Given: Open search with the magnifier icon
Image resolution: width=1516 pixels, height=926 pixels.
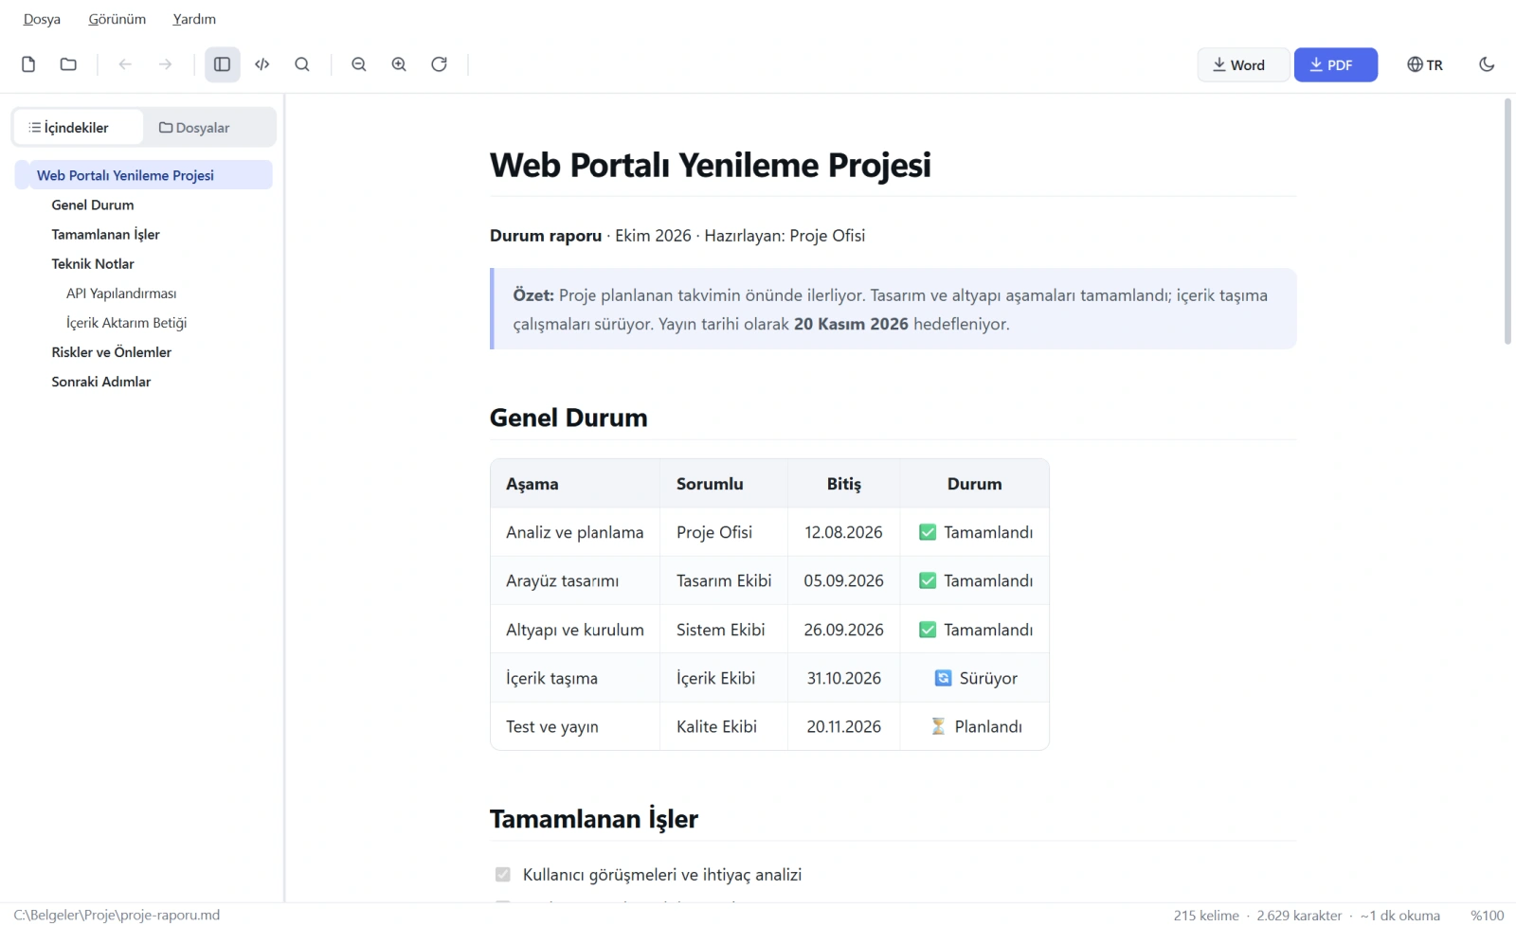Looking at the screenshot, I should tap(302, 64).
